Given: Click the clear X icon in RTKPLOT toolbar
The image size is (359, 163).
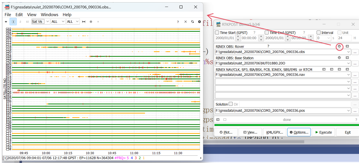Looking at the screenshot, I should (186, 22).
